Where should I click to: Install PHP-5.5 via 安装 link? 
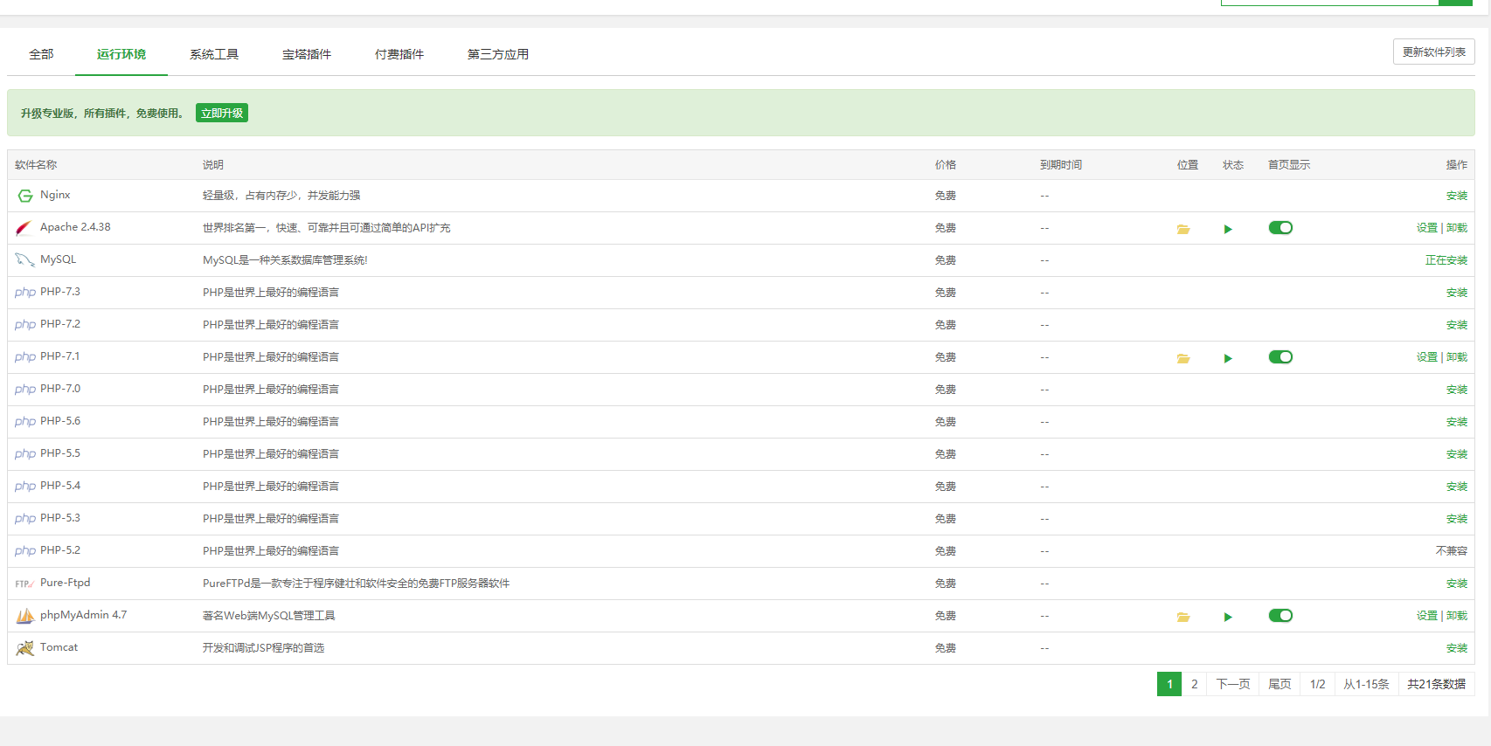click(1457, 454)
